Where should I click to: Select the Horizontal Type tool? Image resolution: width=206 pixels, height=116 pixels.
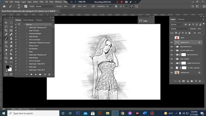coord(6,54)
